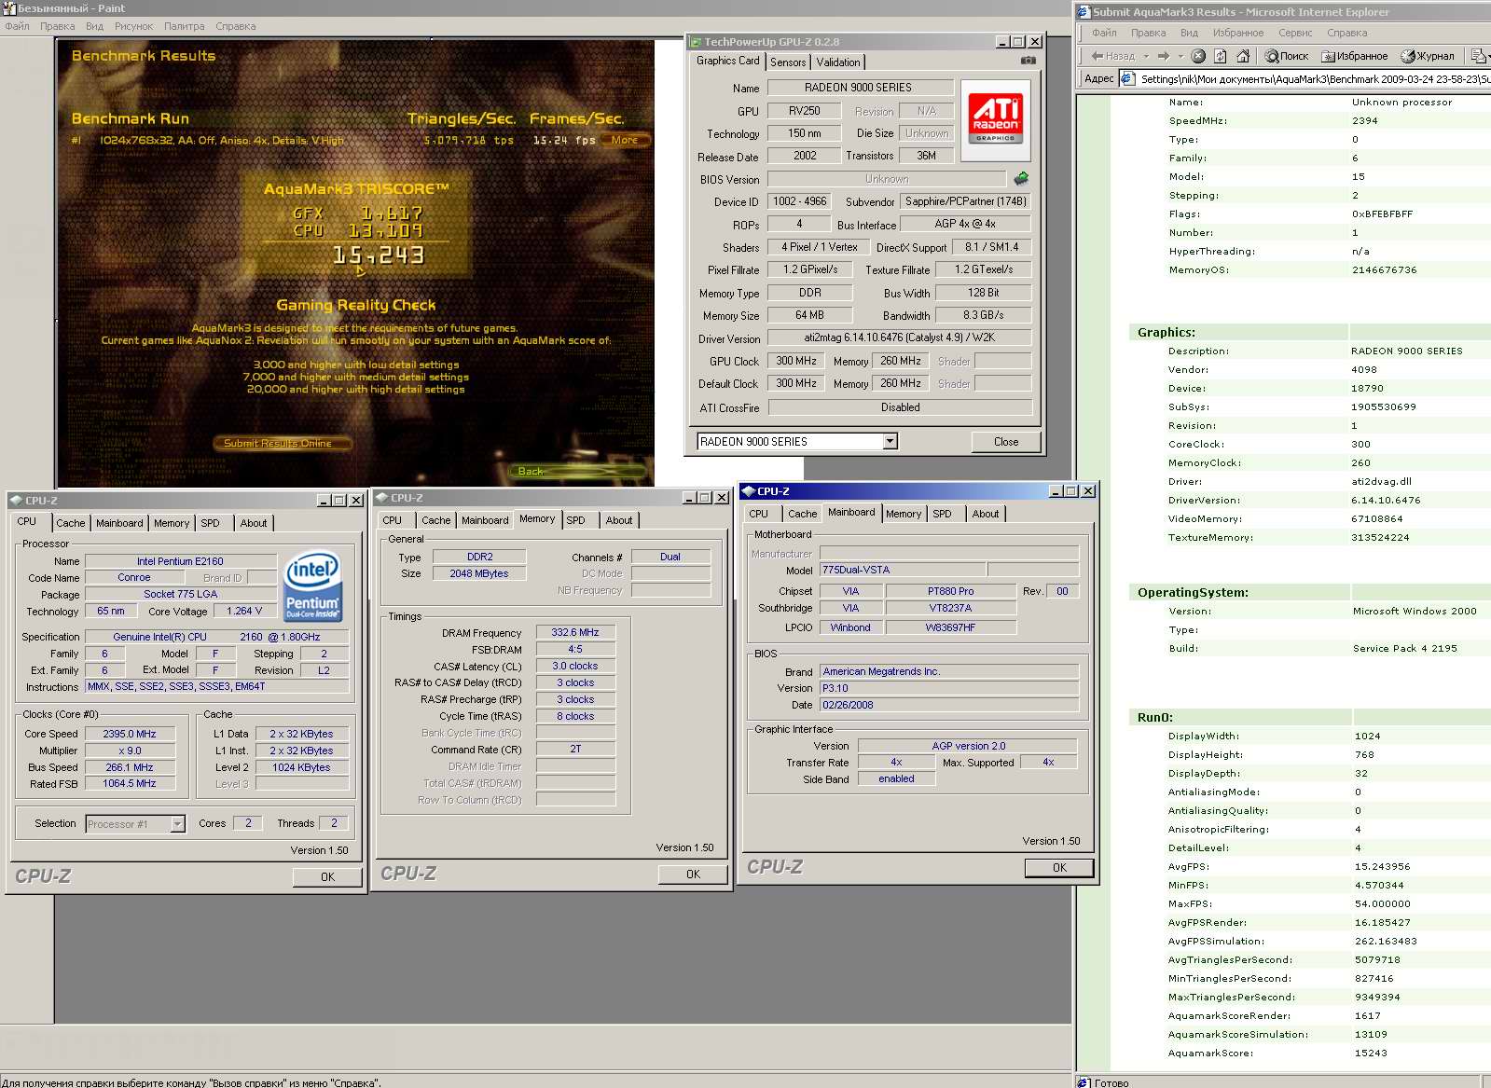Click the Driver Version field in GPU-Z

pos(899,337)
